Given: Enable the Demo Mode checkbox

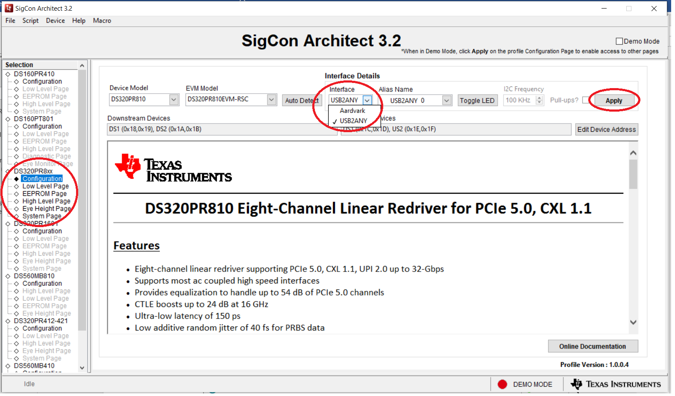Looking at the screenshot, I should pos(619,41).
